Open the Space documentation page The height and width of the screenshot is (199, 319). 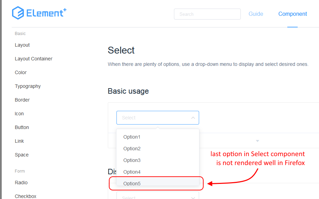pos(21,155)
